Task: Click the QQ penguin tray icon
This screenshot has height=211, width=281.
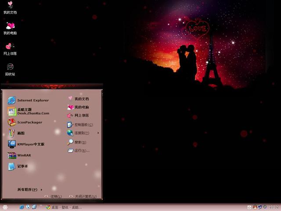Action: [x=255, y=207]
